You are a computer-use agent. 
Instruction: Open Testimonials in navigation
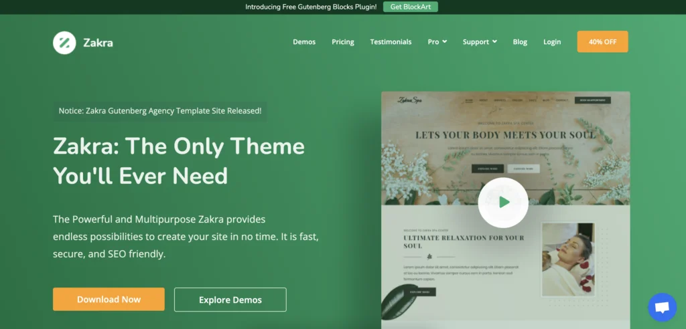click(391, 42)
